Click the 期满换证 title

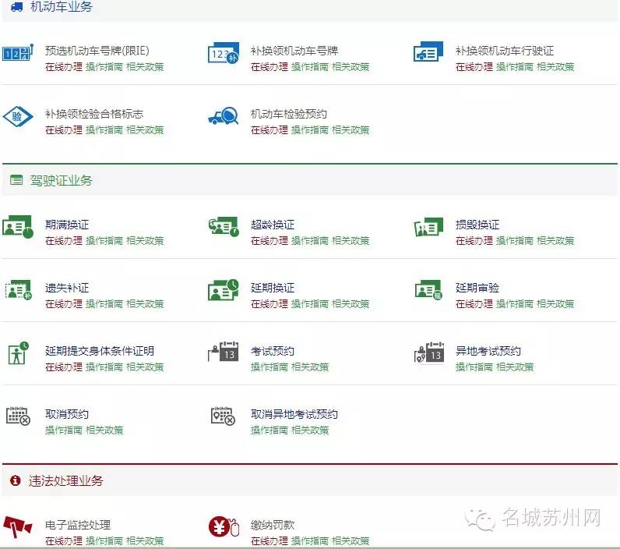point(67,225)
